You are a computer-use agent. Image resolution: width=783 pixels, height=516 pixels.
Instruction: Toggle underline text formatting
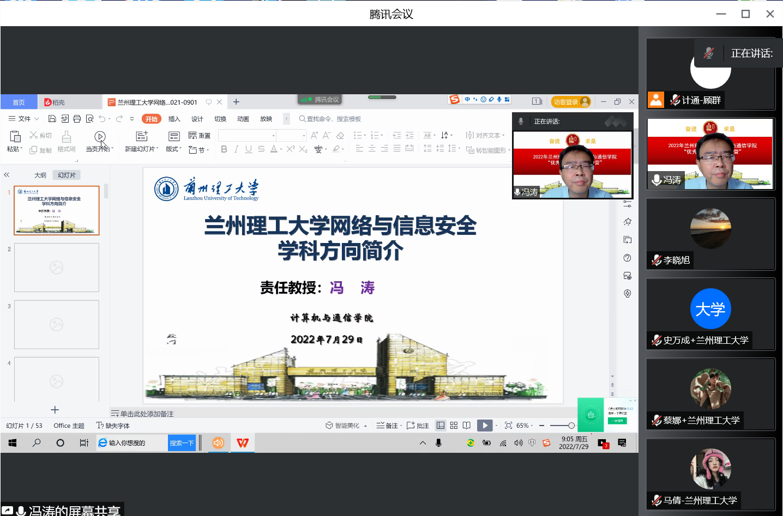(x=249, y=149)
